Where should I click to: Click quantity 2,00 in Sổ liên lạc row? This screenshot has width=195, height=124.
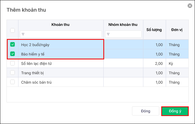tap(159, 63)
